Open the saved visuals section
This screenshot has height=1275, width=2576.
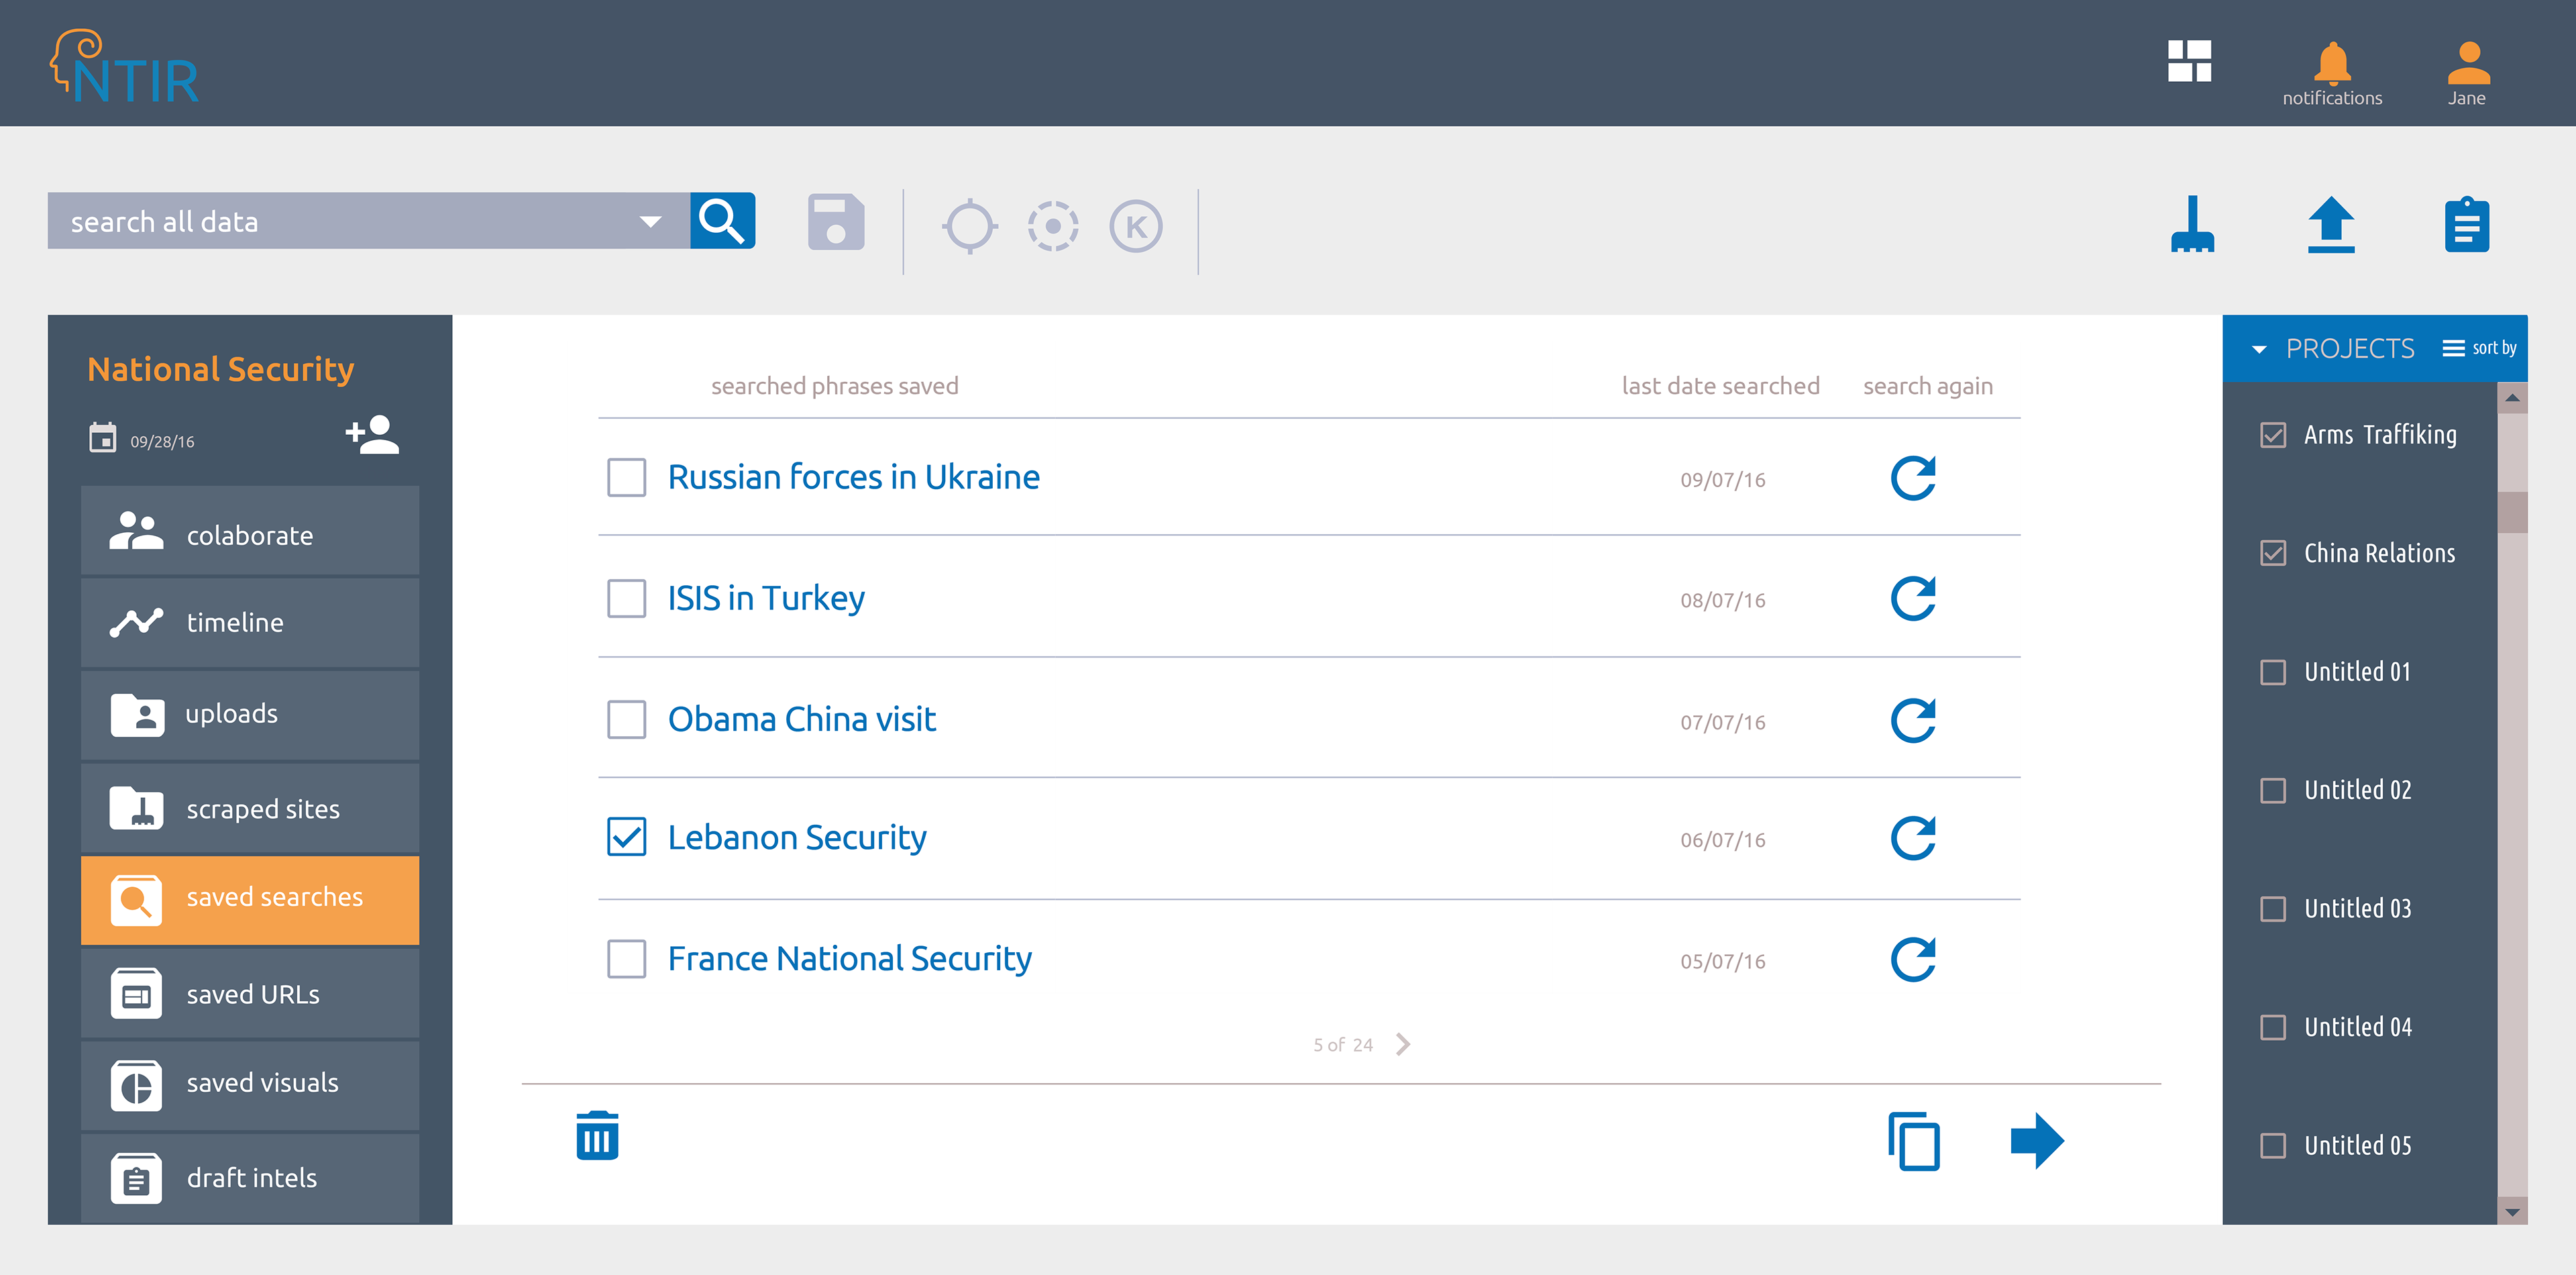(250, 1085)
